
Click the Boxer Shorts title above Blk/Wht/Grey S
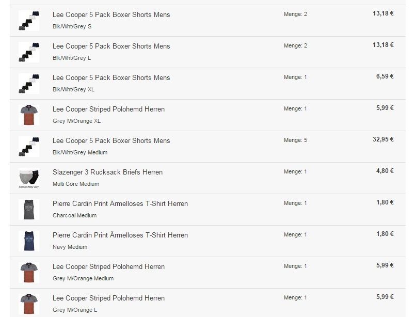coord(111,14)
